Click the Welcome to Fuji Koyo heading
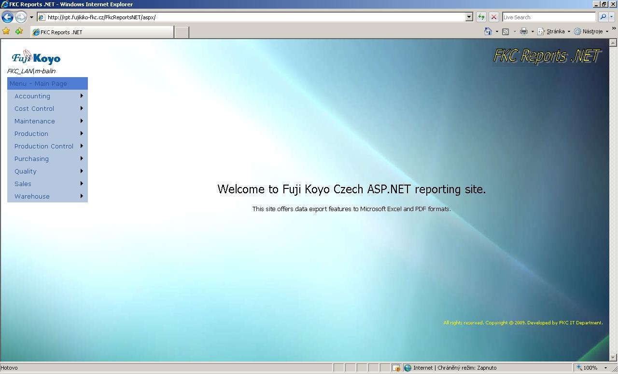Viewport: 618px width, 374px height. [x=351, y=189]
